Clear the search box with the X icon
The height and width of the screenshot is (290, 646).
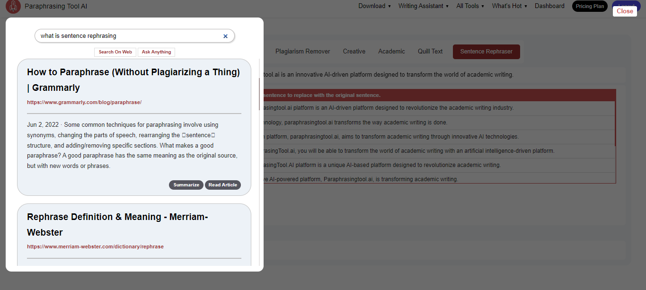click(x=225, y=36)
